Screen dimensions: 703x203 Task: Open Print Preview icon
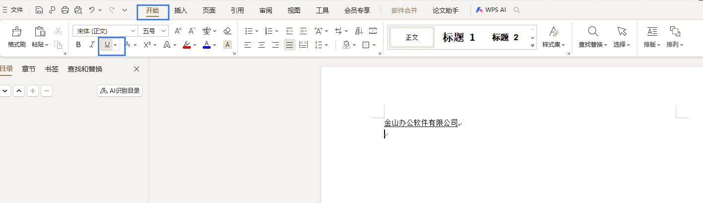point(78,10)
